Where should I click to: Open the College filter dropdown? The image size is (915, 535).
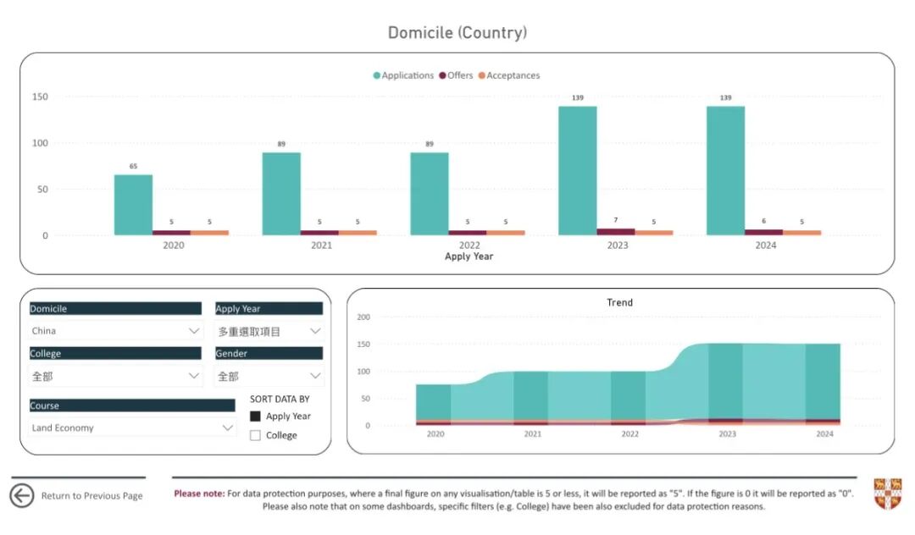pos(115,376)
